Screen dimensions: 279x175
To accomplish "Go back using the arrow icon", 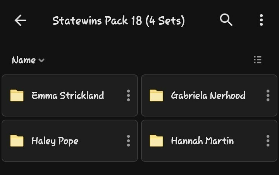I will click(x=21, y=20).
